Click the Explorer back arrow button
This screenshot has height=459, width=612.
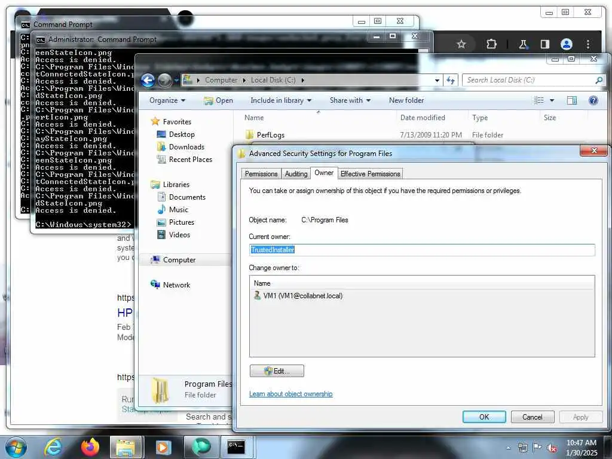pos(148,81)
